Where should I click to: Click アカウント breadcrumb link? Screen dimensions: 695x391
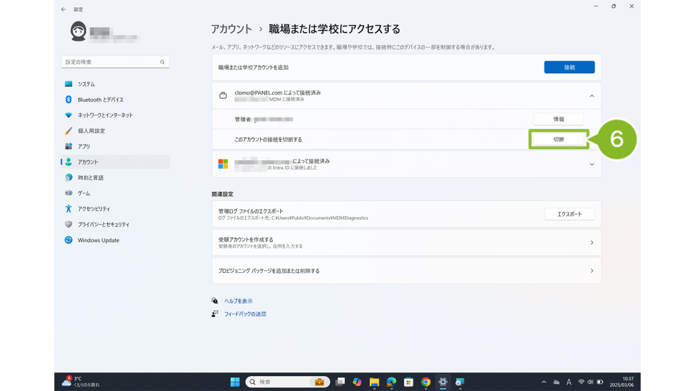pyautogui.click(x=231, y=29)
